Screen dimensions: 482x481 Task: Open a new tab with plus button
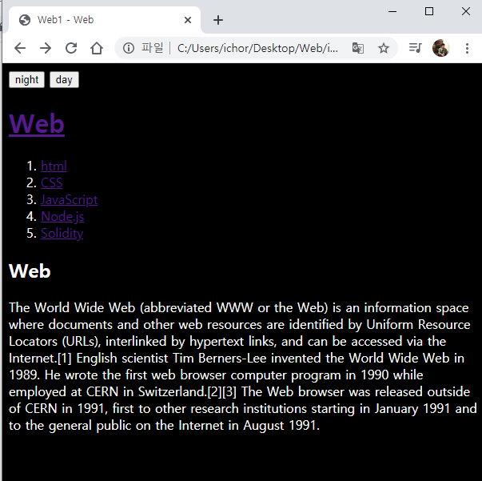tap(218, 20)
